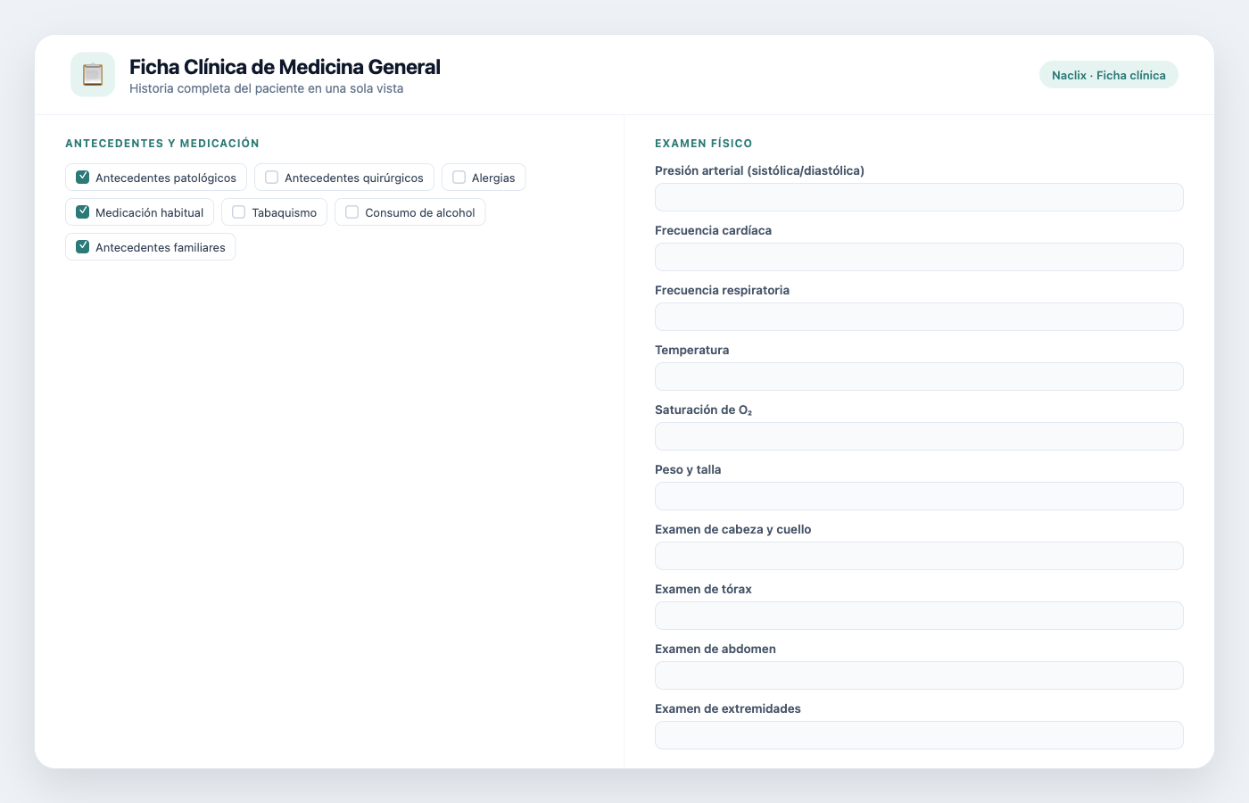Click the Frecuencia cardíaca field
Image resolution: width=1249 pixels, height=803 pixels.
(919, 257)
